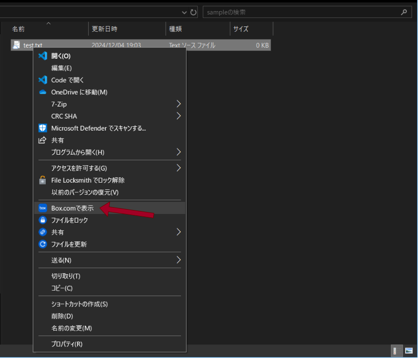The image size is (418, 358).
Task: Toggle sort order on 名前 column
Action: 18,29
